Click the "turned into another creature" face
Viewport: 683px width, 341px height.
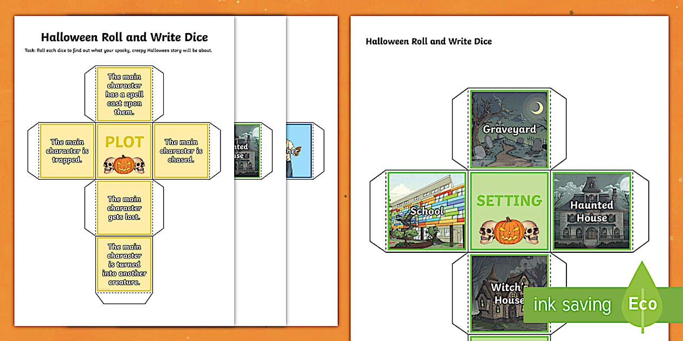pyautogui.click(x=124, y=264)
